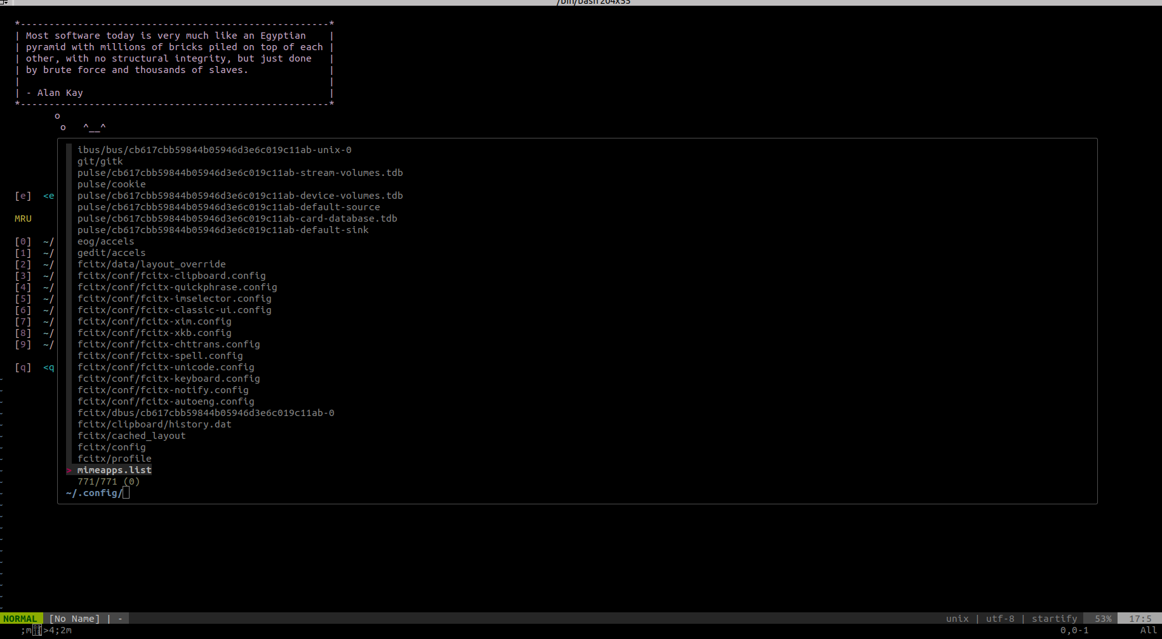Viewport: 1162px width, 639px height.
Task: Click the All scroll position text
Action: tap(1149, 630)
